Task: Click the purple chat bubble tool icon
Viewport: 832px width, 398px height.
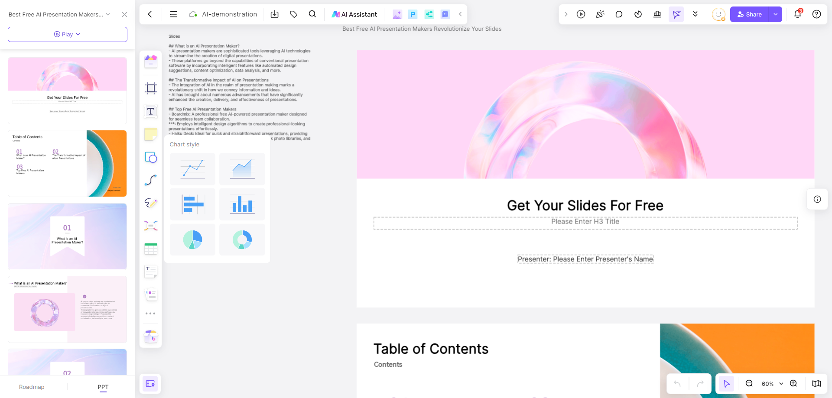Action: 445,14
